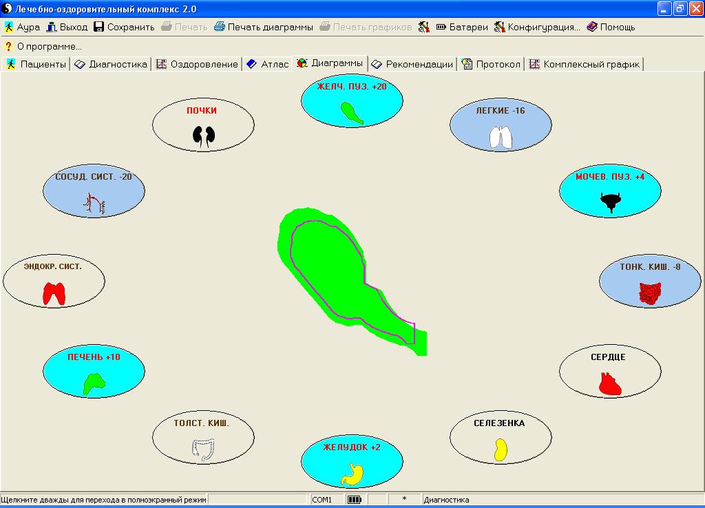Image resolution: width=705 pixels, height=508 pixels.
Task: Click the heart icon under СЕРДЦЕ
Action: click(x=611, y=383)
